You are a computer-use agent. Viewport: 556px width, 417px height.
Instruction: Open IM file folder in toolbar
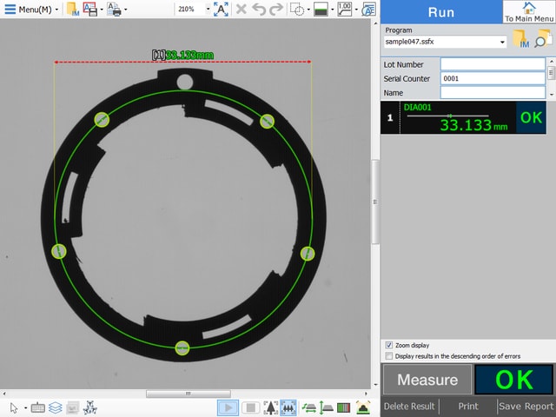73,10
